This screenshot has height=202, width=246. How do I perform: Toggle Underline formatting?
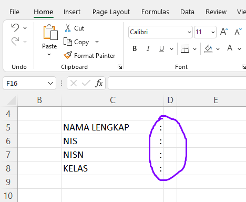pyautogui.click(x=161, y=49)
